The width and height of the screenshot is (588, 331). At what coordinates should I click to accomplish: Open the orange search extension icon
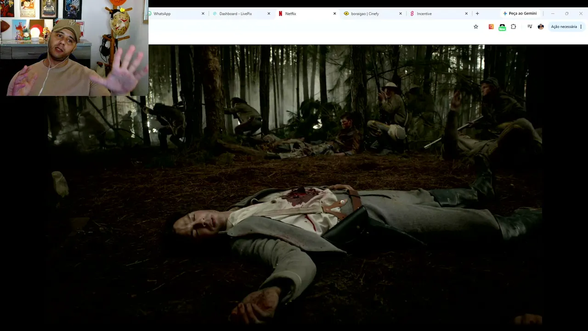(x=491, y=27)
